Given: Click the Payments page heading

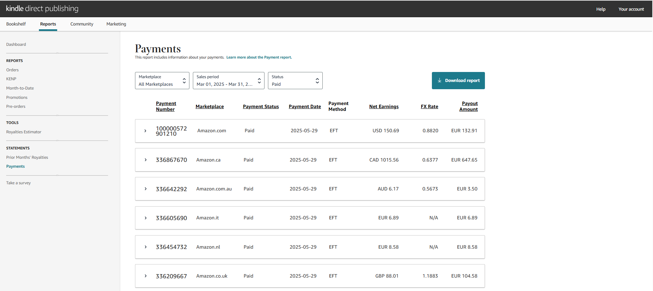Looking at the screenshot, I should point(158,49).
